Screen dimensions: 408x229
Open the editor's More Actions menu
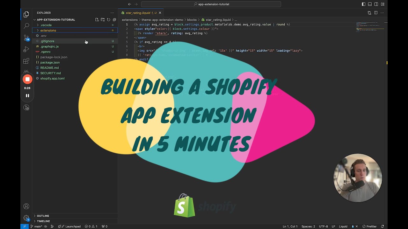click(x=382, y=13)
